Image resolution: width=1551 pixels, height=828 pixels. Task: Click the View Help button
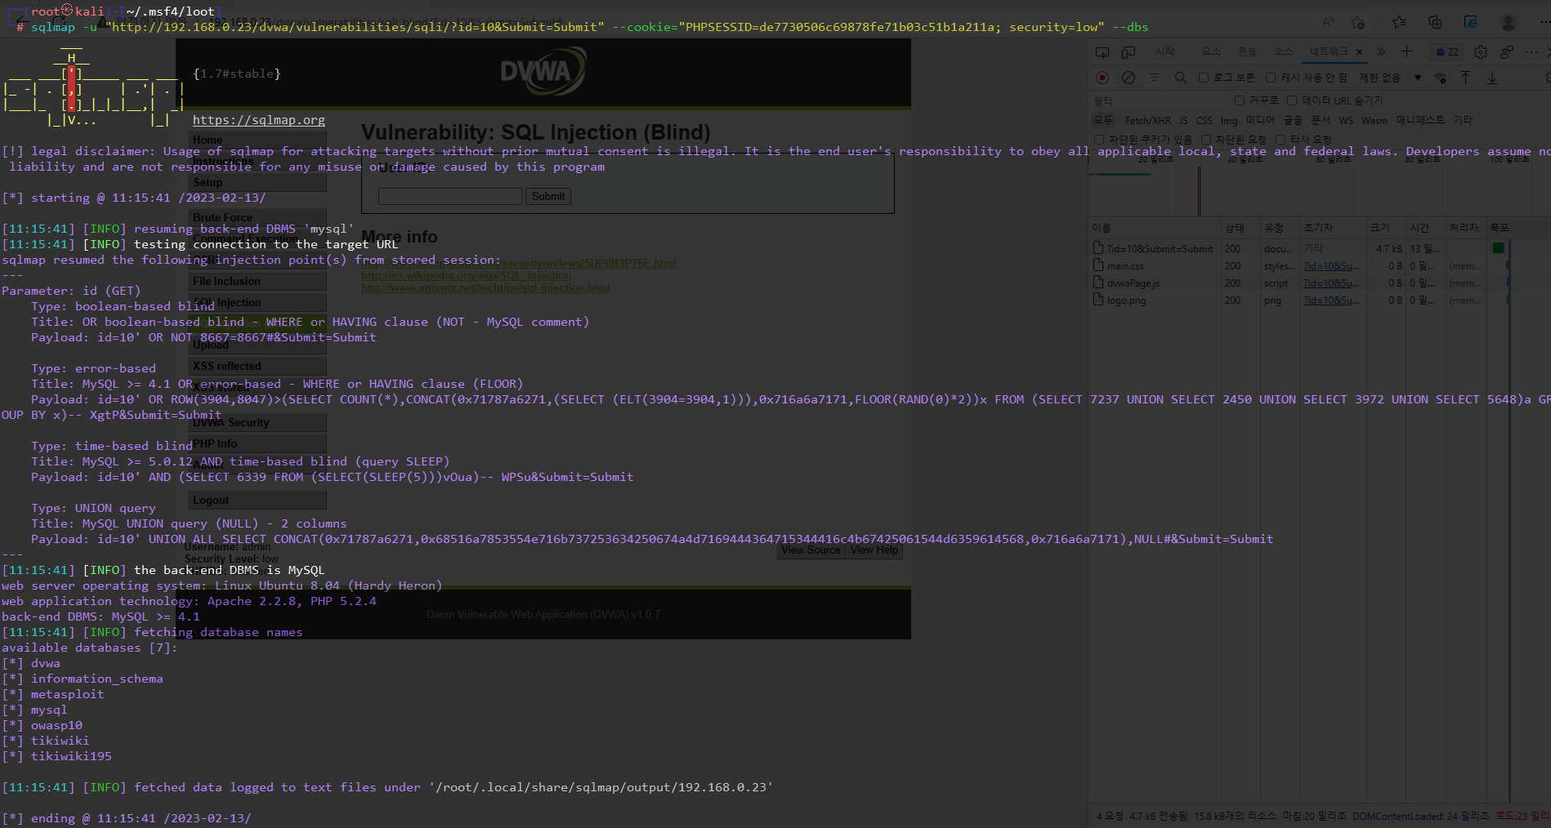tap(874, 550)
